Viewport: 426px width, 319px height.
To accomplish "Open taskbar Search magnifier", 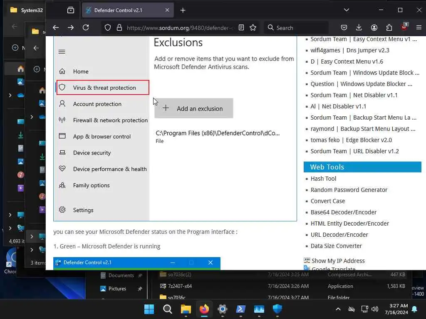I will coord(167,309).
